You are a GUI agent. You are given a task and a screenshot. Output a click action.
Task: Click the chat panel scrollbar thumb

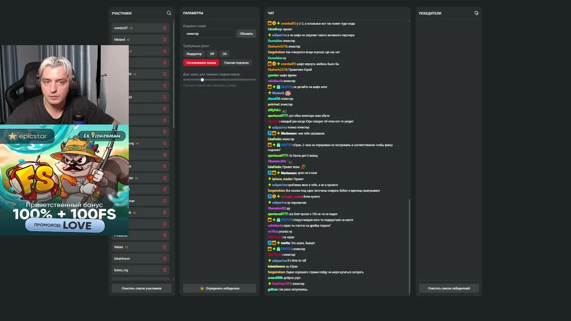click(x=409, y=247)
